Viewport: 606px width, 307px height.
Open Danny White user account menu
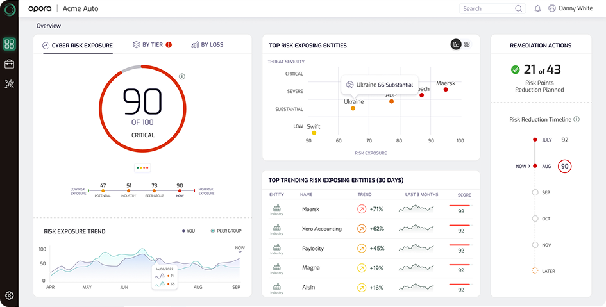point(570,9)
